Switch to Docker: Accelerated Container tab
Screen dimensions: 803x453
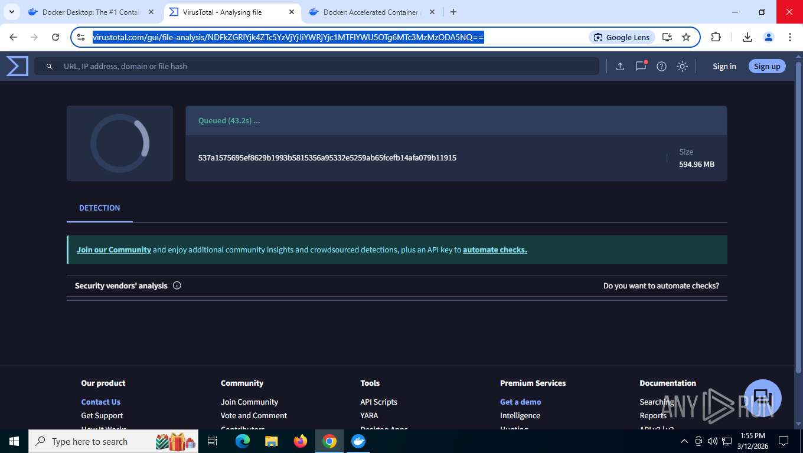point(371,12)
